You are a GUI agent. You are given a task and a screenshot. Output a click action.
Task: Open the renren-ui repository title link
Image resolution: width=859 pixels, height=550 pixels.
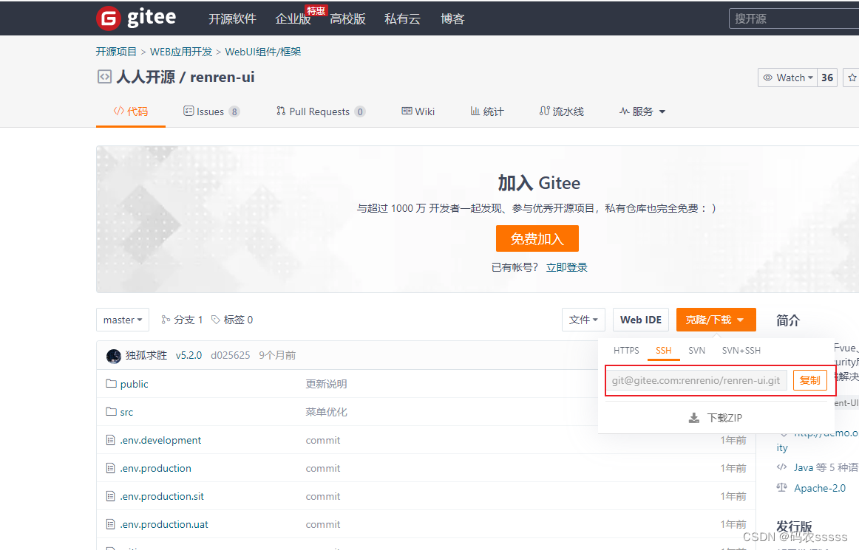[222, 78]
